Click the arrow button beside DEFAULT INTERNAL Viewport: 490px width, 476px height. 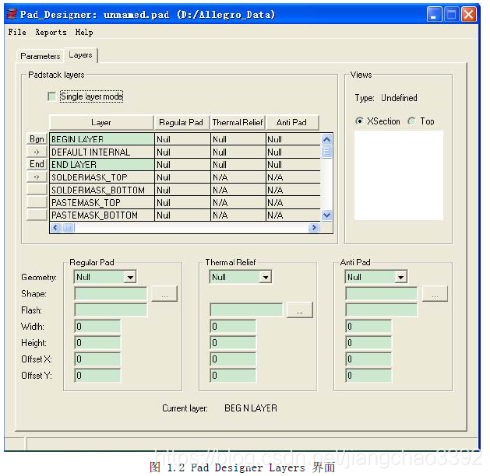coord(37,152)
